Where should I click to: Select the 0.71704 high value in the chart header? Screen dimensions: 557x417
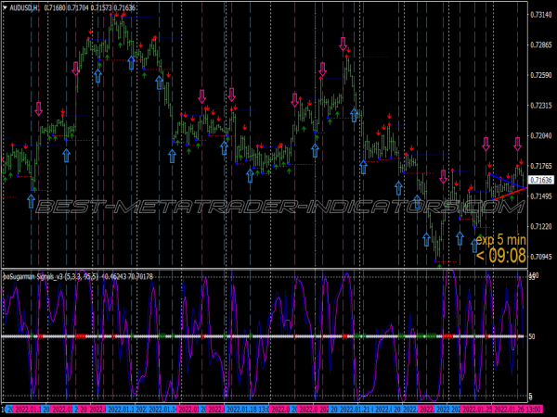tap(78, 8)
